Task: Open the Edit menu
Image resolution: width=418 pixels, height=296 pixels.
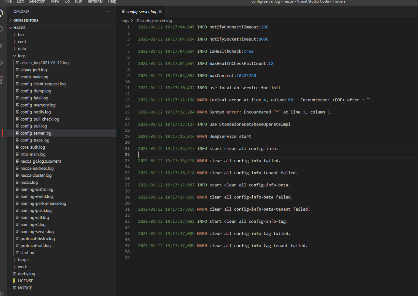Action: coord(20,2)
